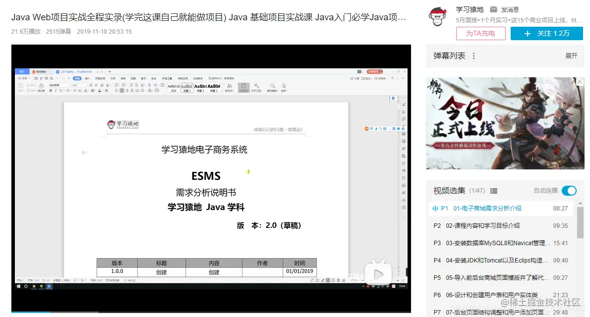The height and width of the screenshot is (317, 590).
Task: Play P2 02-课程内容和学习目标介绍
Action: tap(500, 226)
